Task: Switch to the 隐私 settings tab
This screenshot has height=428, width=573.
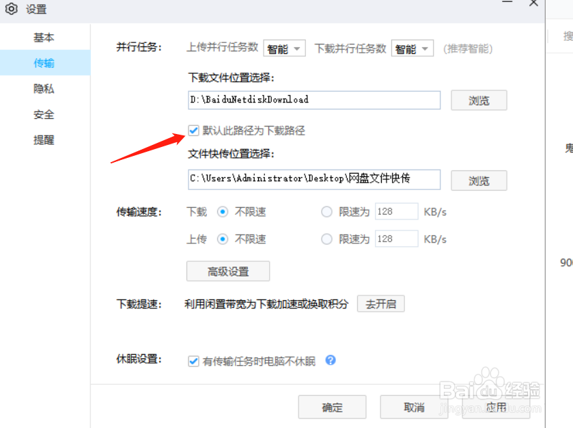Action: [x=44, y=88]
